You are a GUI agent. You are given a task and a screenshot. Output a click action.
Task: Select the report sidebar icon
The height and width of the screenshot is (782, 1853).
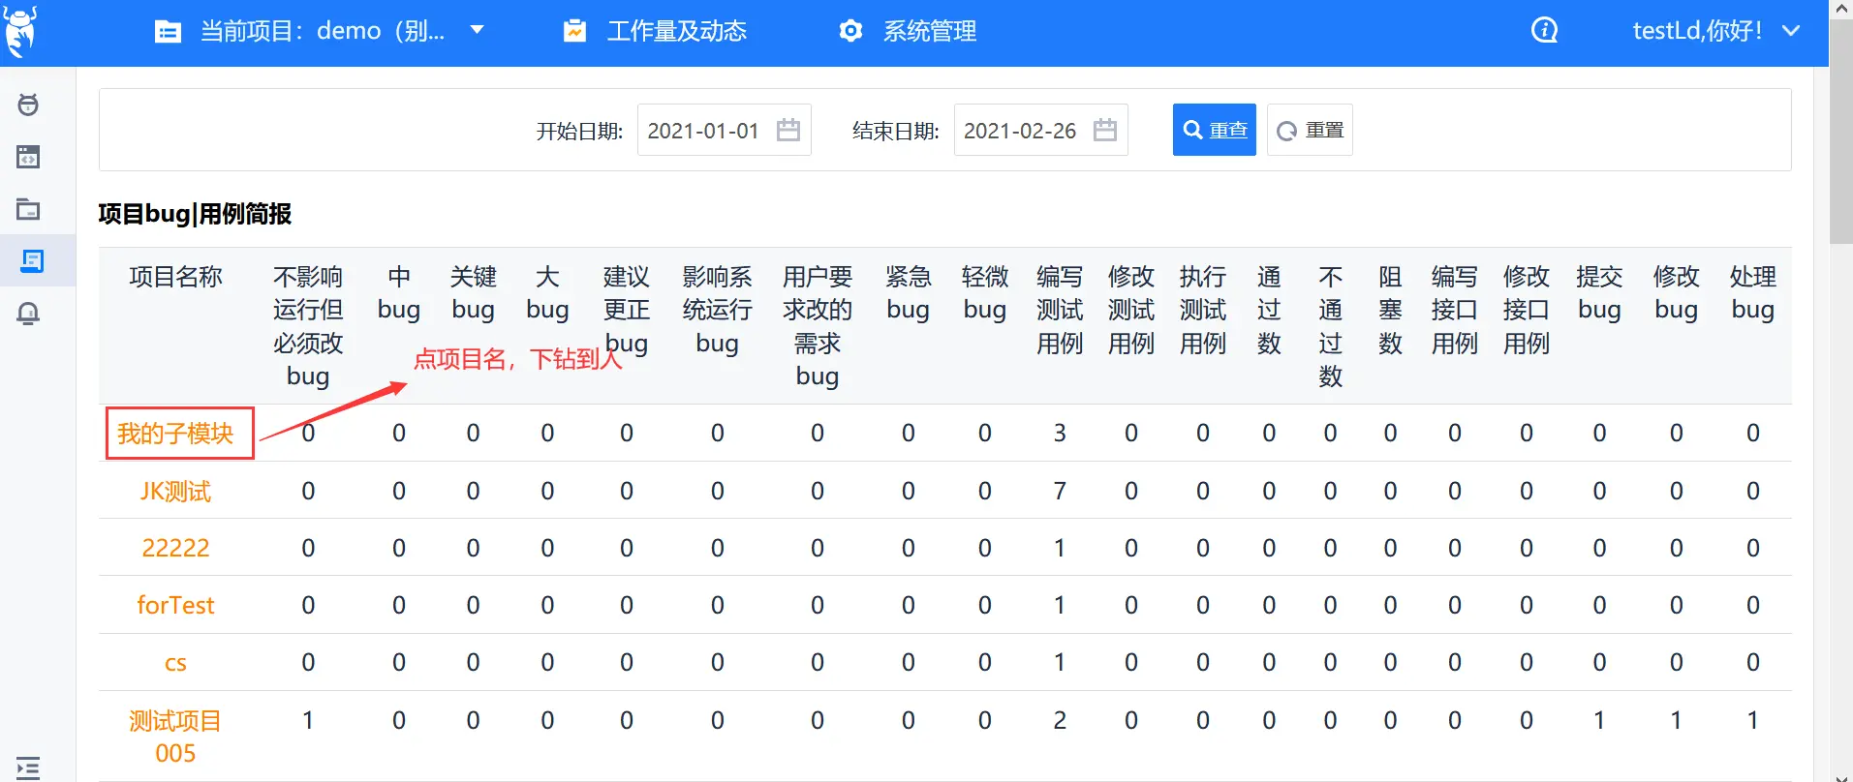click(x=32, y=261)
